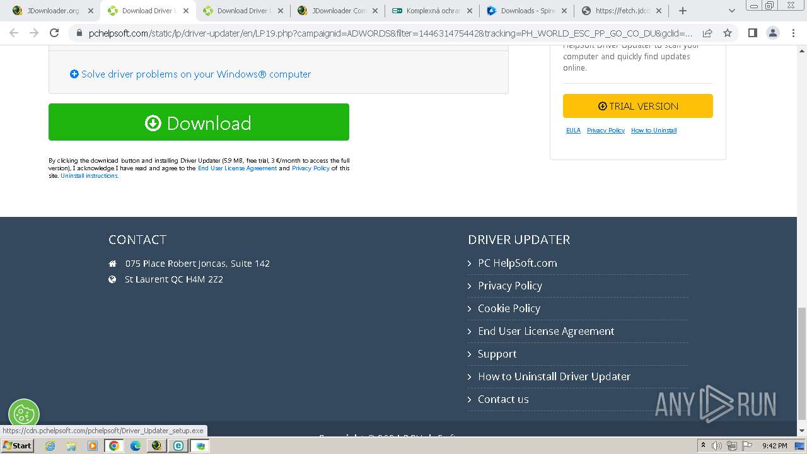The image size is (807, 454).
Task: Go back to previous page
Action: coord(14,33)
